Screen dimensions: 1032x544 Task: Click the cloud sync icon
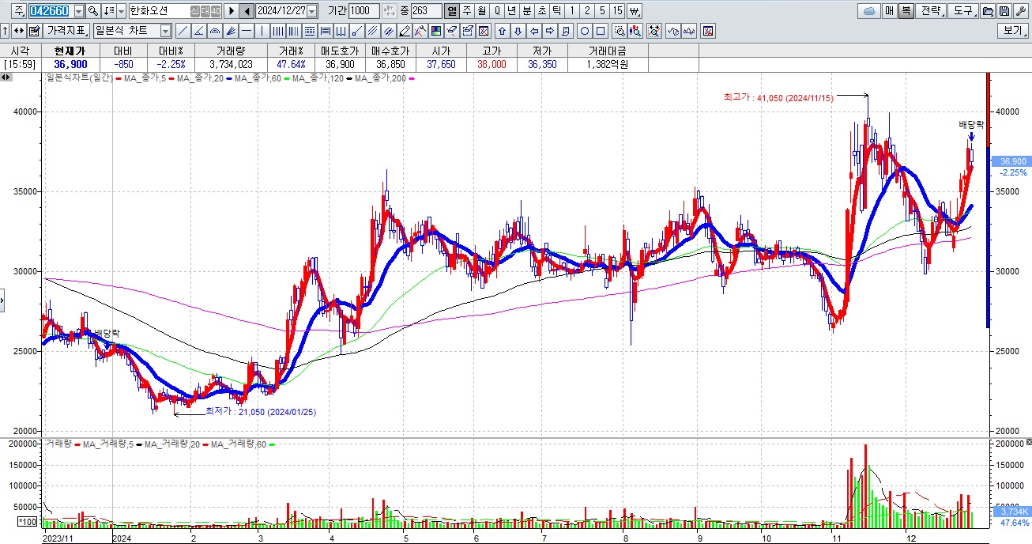point(869,11)
